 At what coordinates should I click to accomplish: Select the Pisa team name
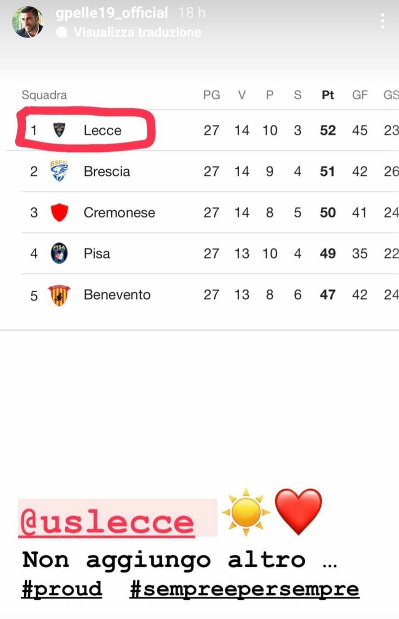point(97,253)
